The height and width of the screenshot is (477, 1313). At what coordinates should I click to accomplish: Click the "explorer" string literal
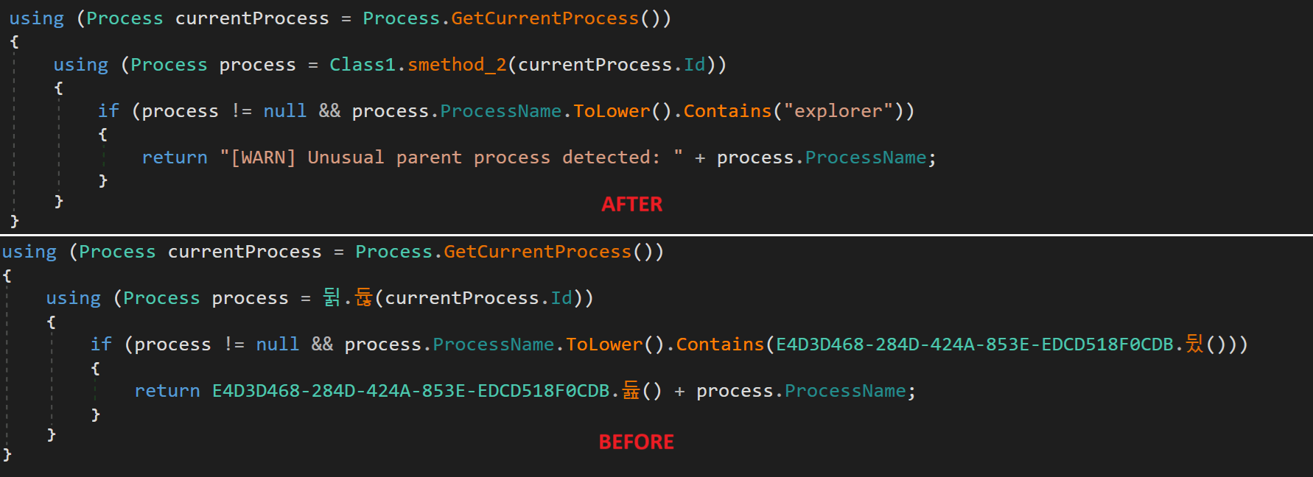tap(838, 111)
